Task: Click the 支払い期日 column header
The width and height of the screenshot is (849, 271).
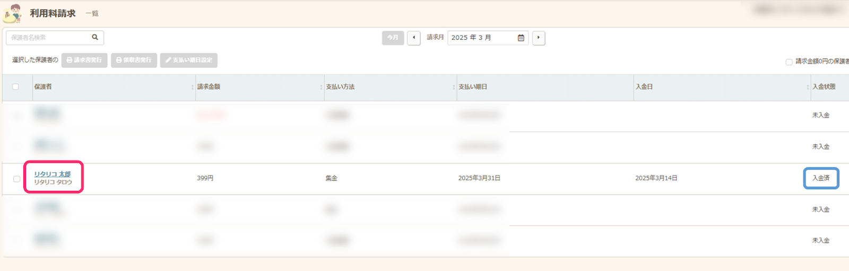Action: click(473, 86)
